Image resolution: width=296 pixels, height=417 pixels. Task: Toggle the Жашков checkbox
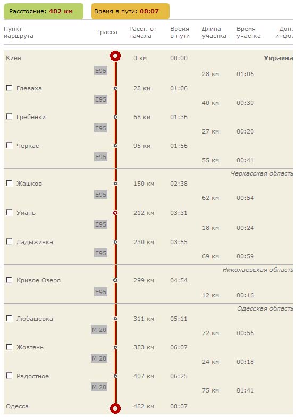click(9, 183)
